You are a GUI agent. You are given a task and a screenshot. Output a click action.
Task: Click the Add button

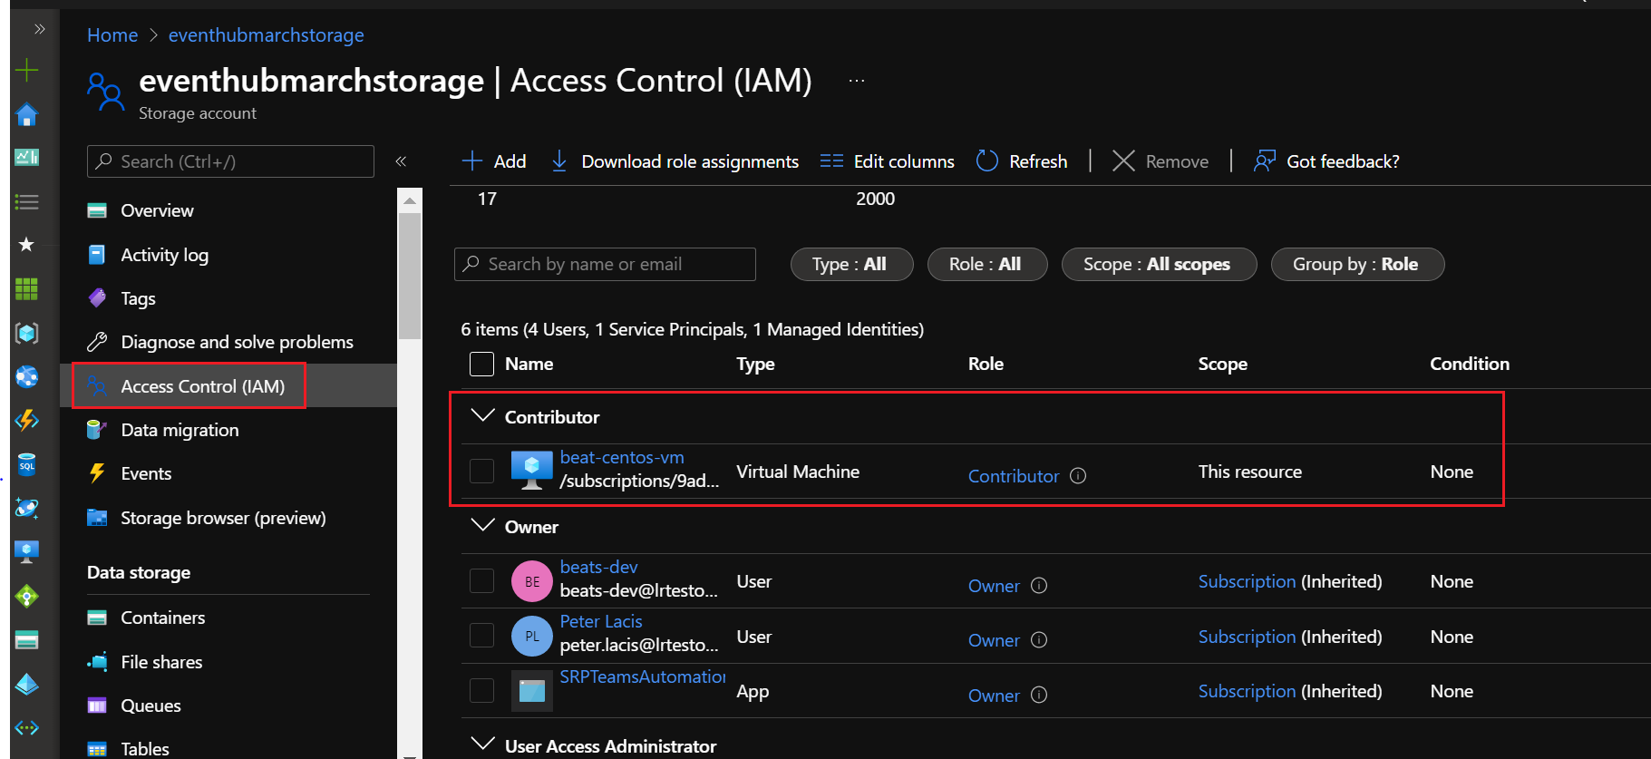click(494, 161)
